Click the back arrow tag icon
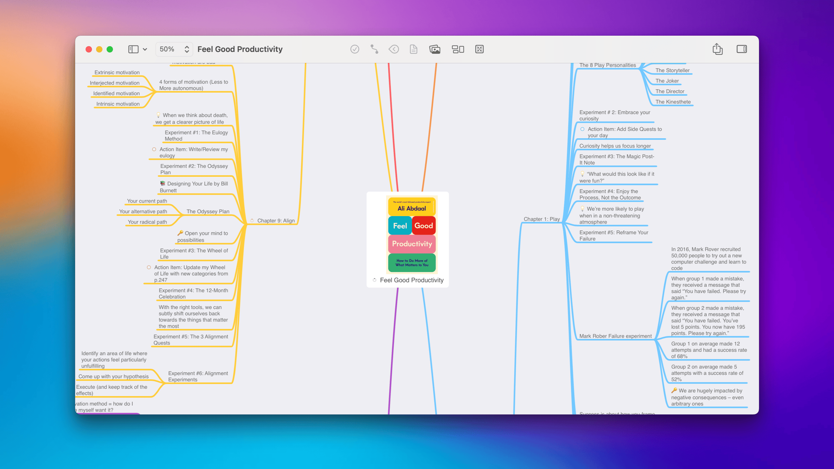Screen dimensions: 834x469 coord(394,49)
